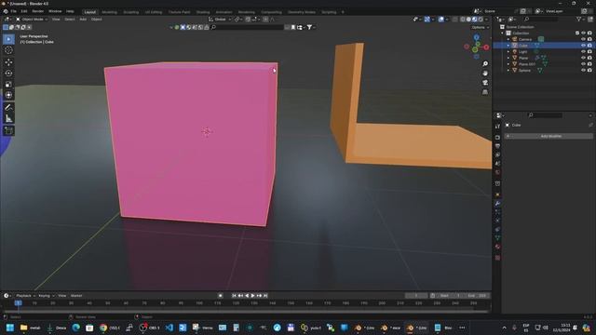Open the Keying dropdown in timeline
596x335 pixels.
[46, 296]
